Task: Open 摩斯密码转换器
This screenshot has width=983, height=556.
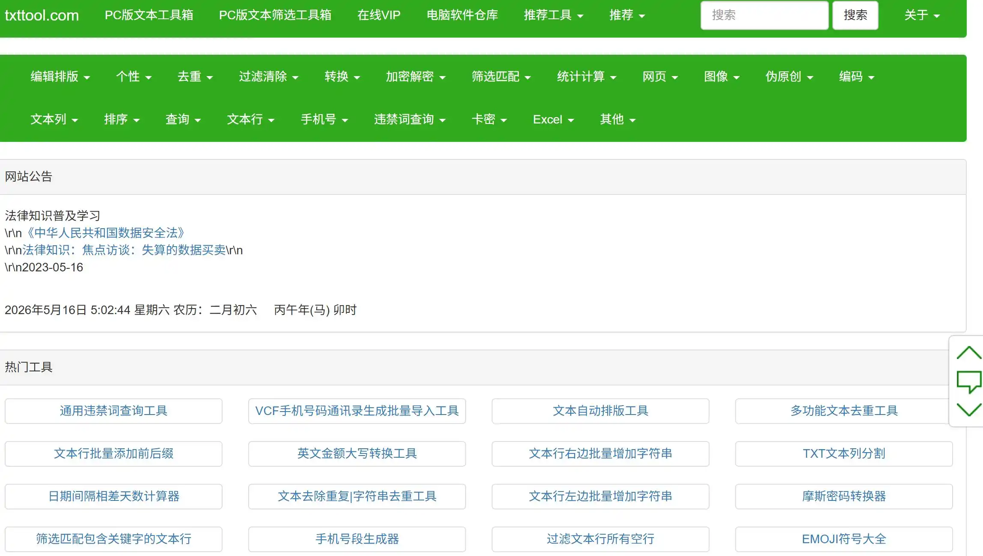Action: (x=844, y=497)
